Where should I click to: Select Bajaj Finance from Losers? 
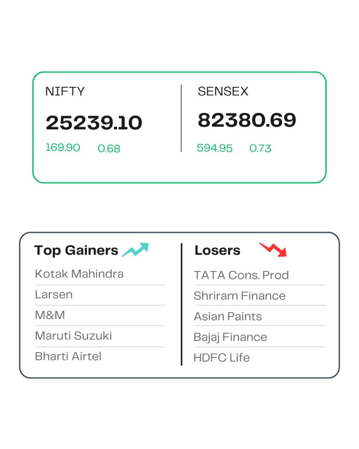pos(231,337)
